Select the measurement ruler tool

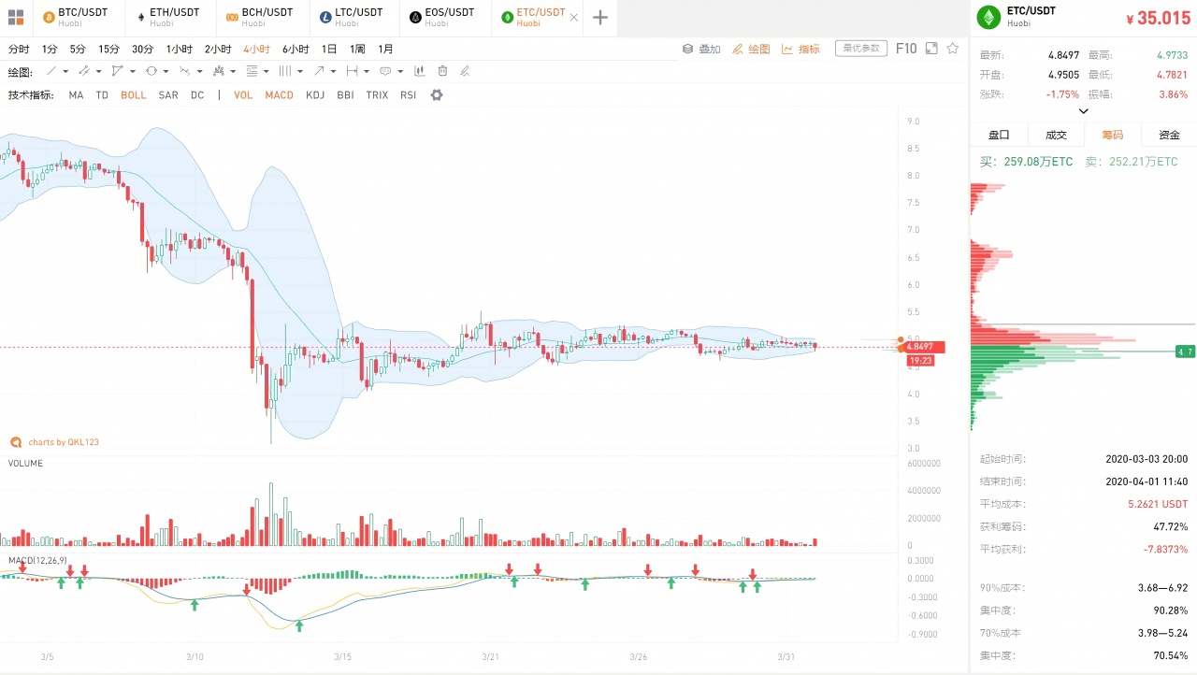[352, 71]
